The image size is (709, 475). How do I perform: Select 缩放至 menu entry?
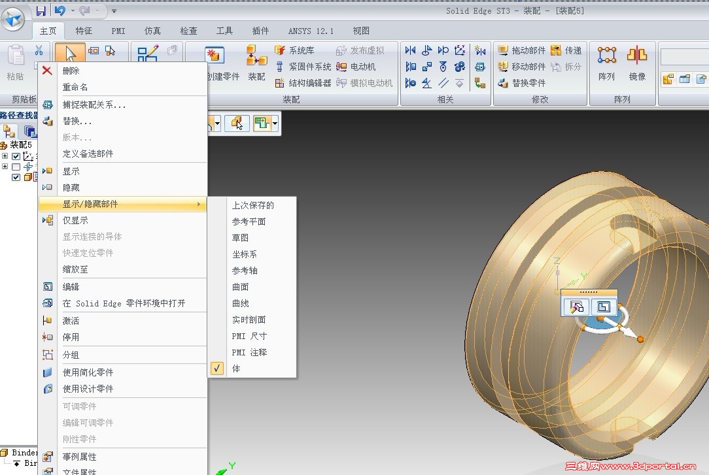click(x=123, y=269)
